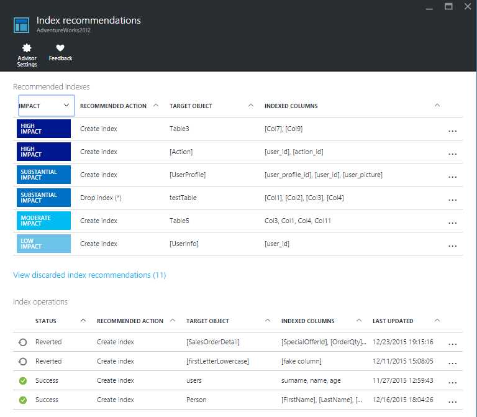Click the Feedback heart icon

(60, 48)
